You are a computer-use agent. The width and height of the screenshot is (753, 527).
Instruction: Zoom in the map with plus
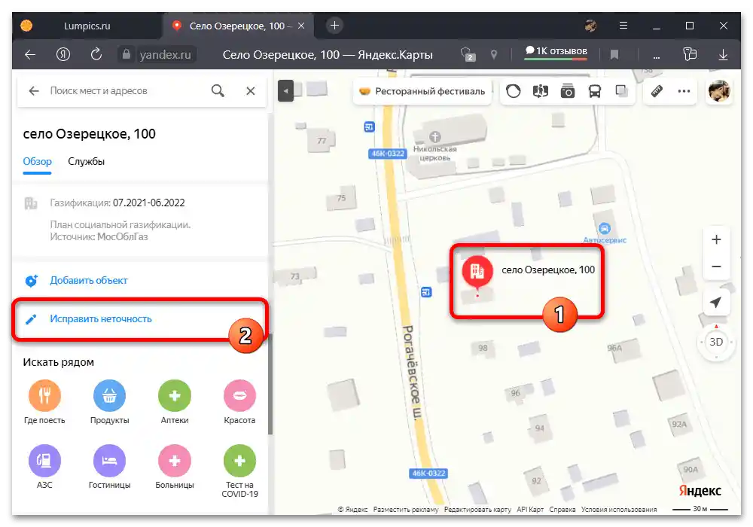[716, 239]
